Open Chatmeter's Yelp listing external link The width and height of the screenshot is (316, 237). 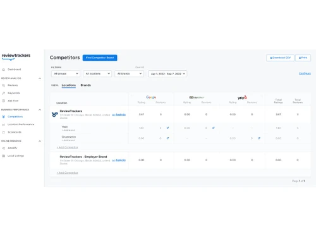pyautogui.click(x=259, y=138)
